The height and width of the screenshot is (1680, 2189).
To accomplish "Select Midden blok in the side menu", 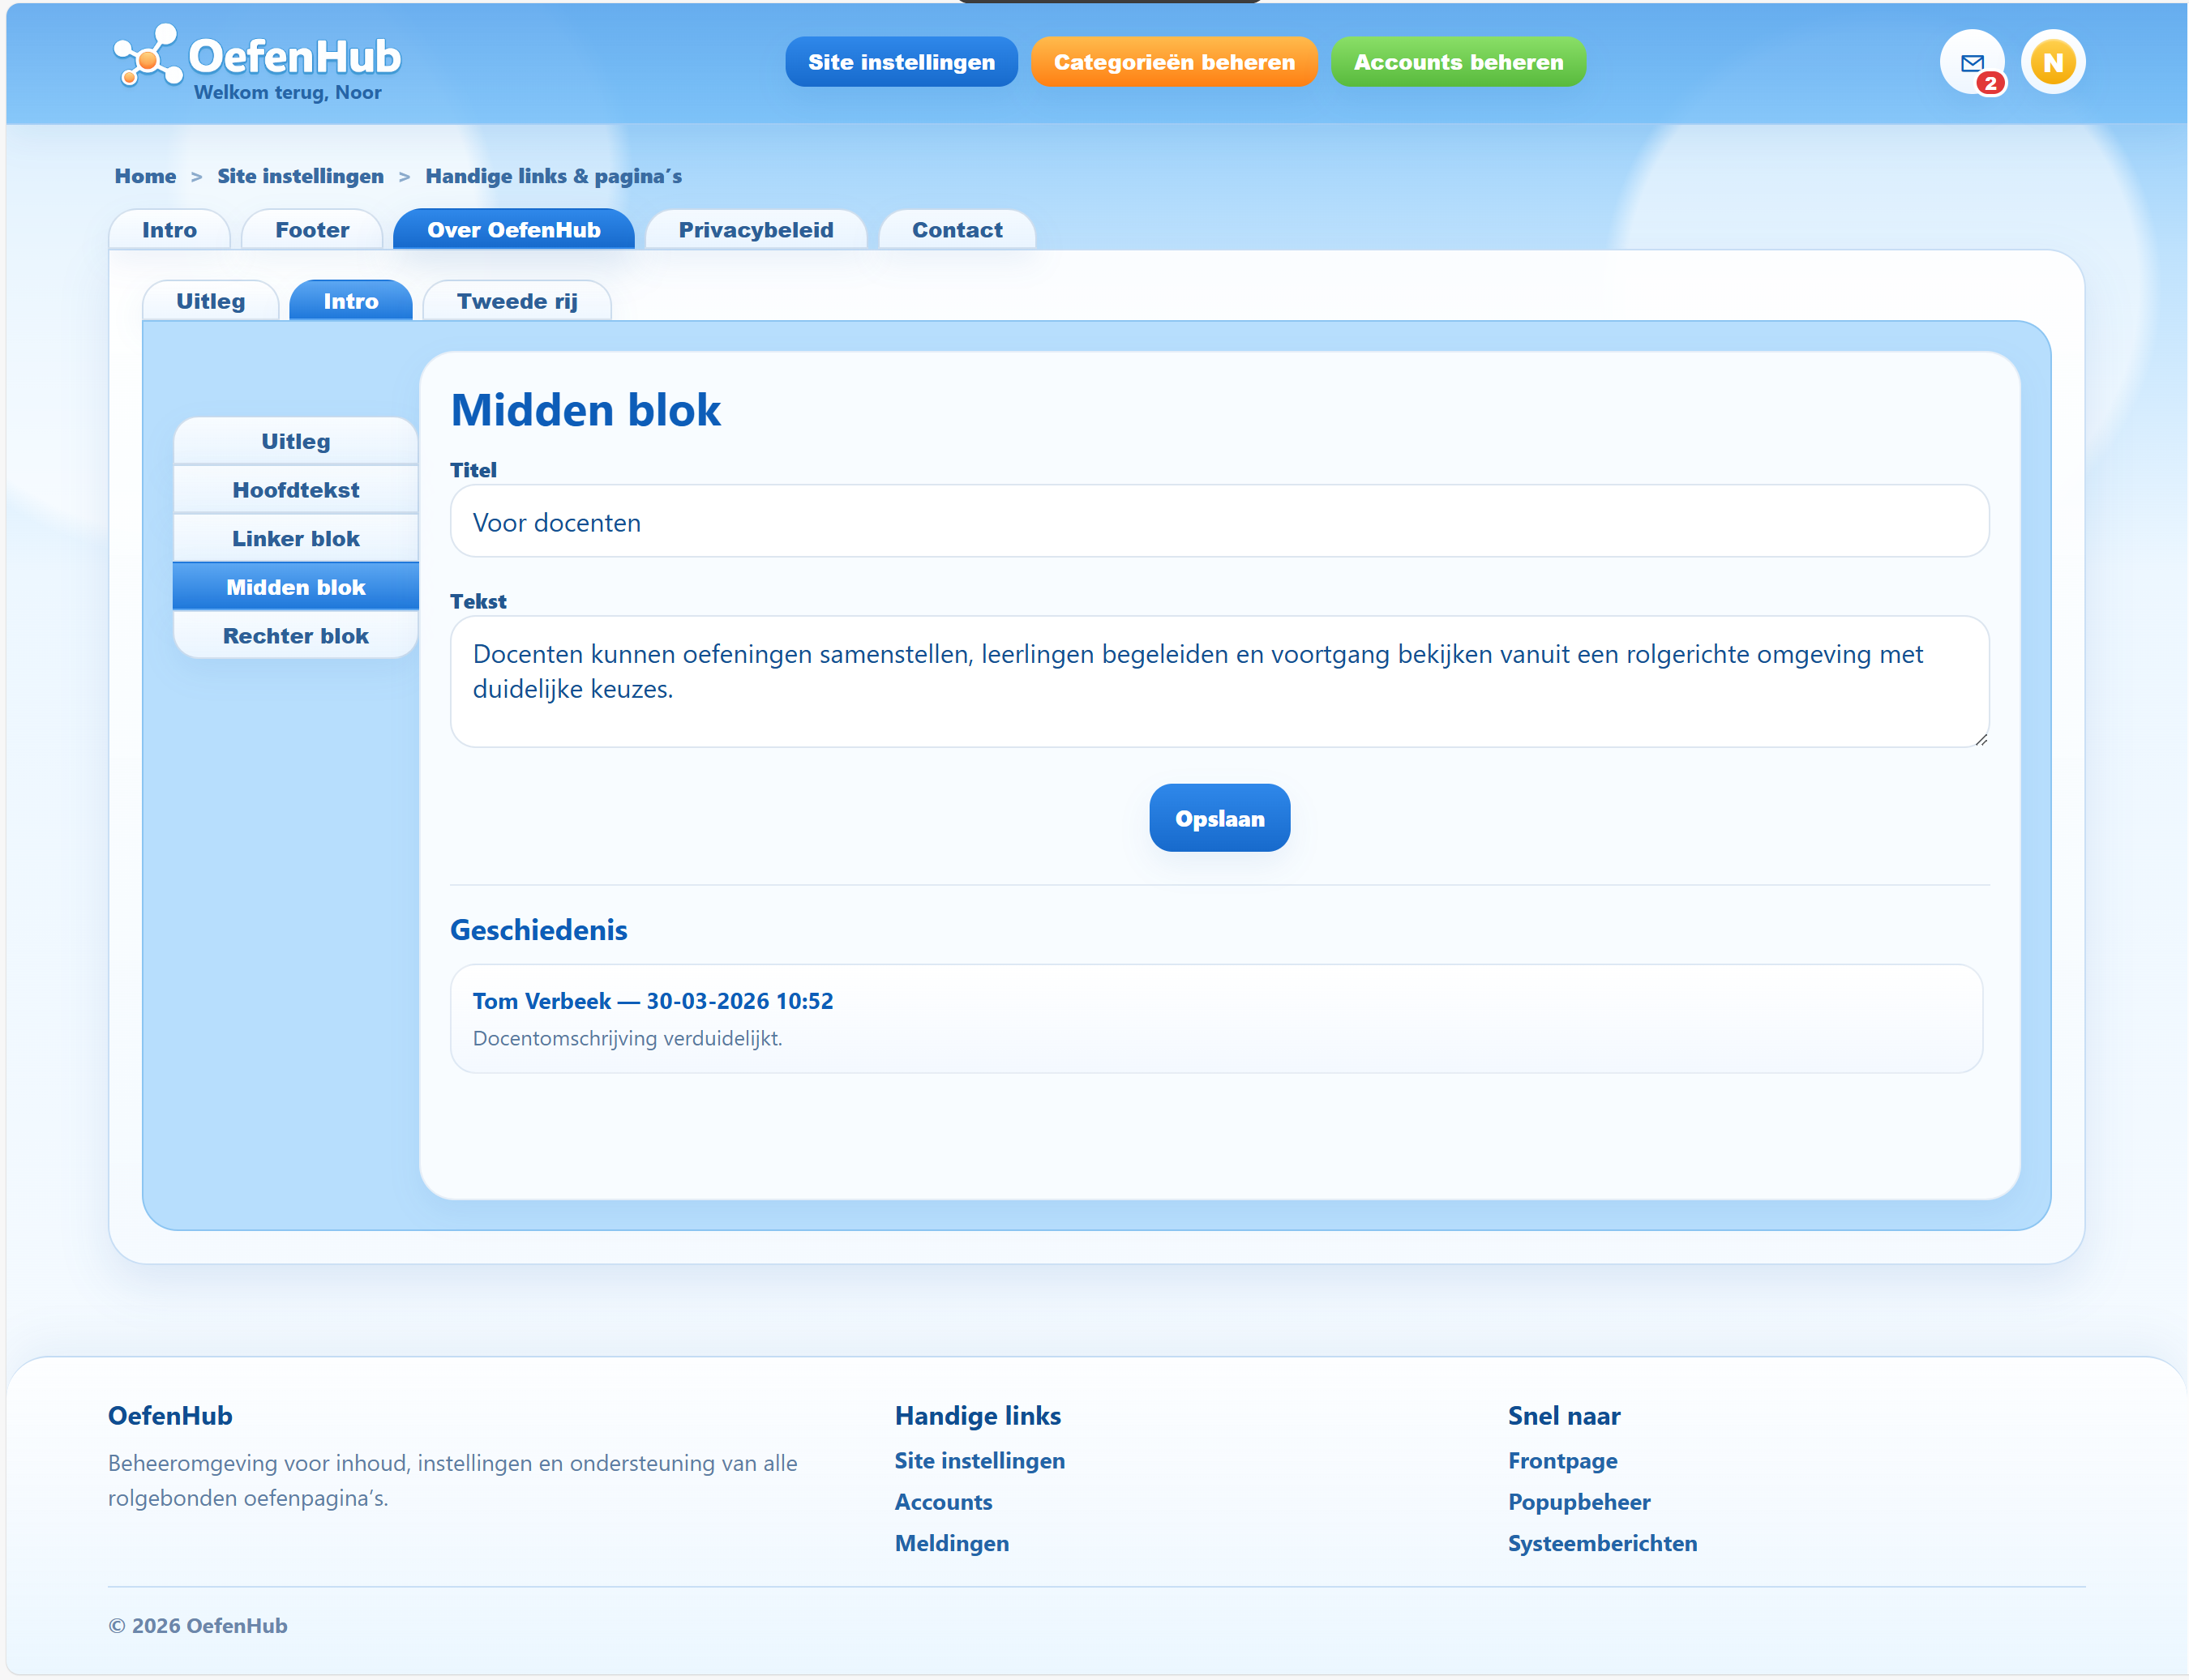I will coord(295,587).
